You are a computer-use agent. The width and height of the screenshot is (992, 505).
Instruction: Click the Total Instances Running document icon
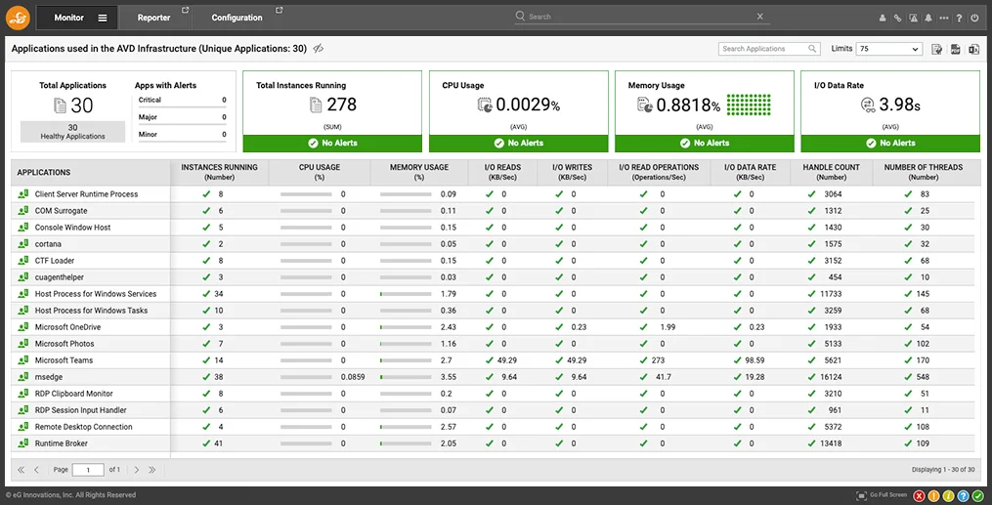(x=316, y=105)
